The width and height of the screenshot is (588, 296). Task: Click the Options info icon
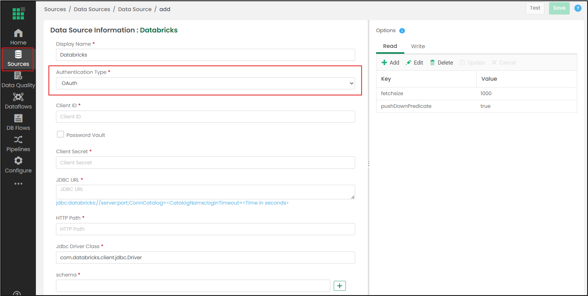(402, 31)
